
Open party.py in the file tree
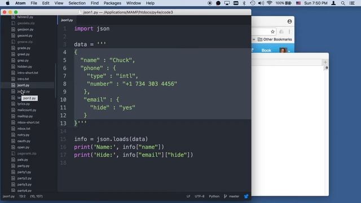(23, 166)
